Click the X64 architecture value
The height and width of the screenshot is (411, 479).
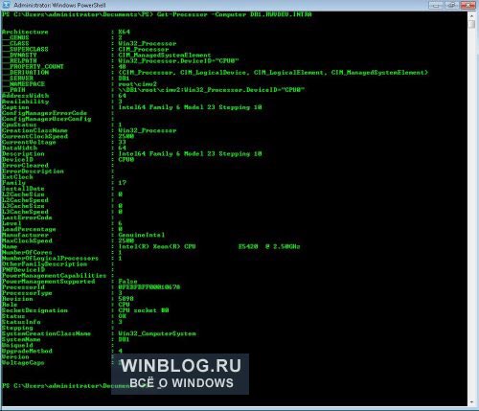pos(125,32)
